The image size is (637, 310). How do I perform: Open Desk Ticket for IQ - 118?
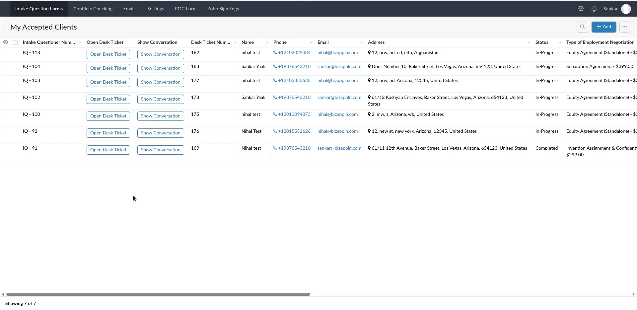pos(108,54)
